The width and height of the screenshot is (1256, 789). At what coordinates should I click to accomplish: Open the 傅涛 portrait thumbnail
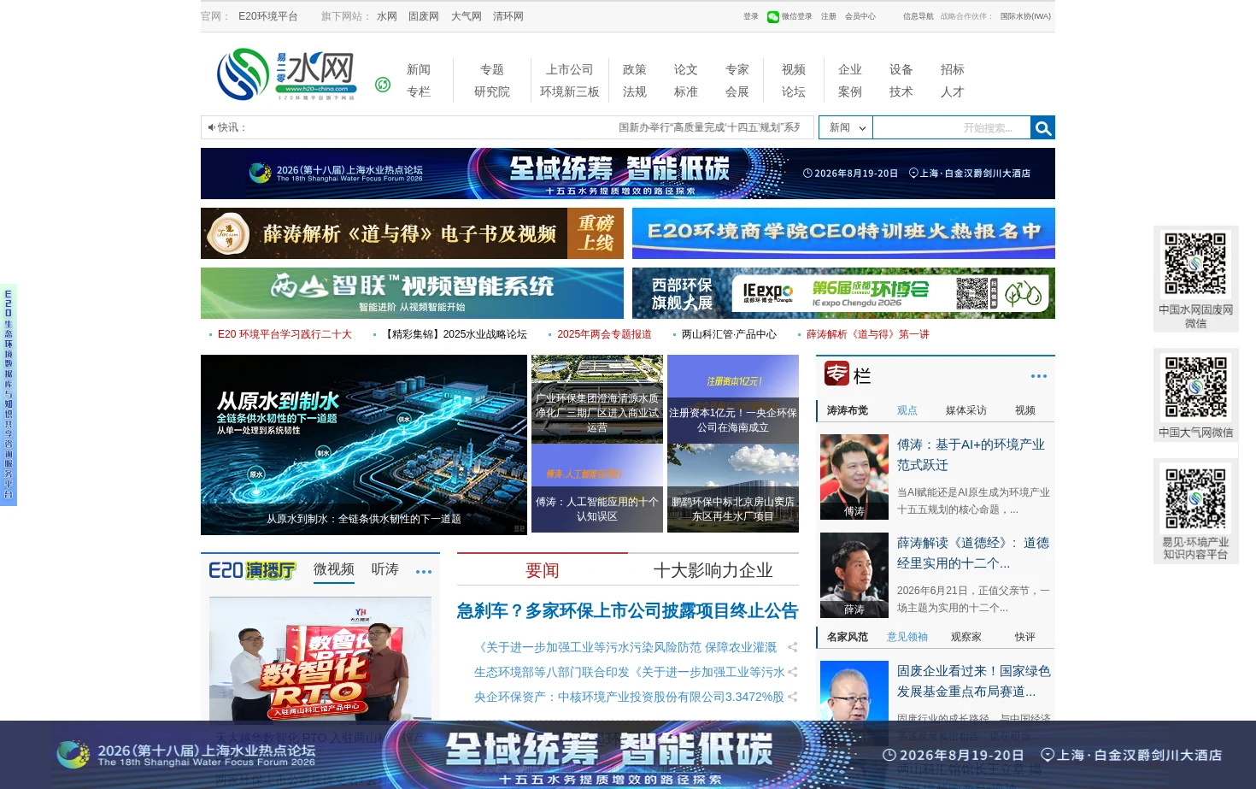tap(854, 477)
